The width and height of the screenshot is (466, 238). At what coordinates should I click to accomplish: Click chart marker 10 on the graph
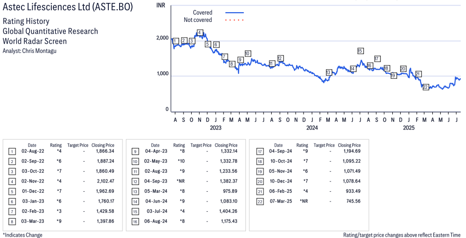coord(247,54)
